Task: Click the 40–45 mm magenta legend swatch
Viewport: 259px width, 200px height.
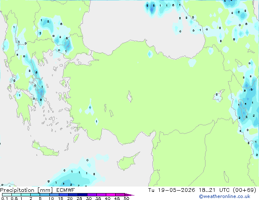Action: (111, 195)
